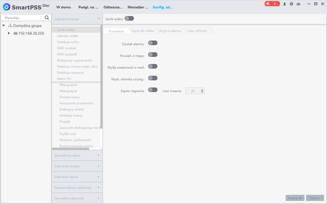
Task: Click the system performance gauge icon
Action: 298,4
